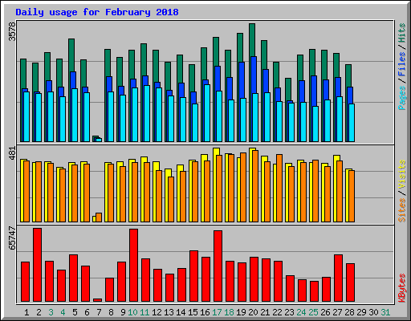Select the blue files bar for day 20

(254, 75)
